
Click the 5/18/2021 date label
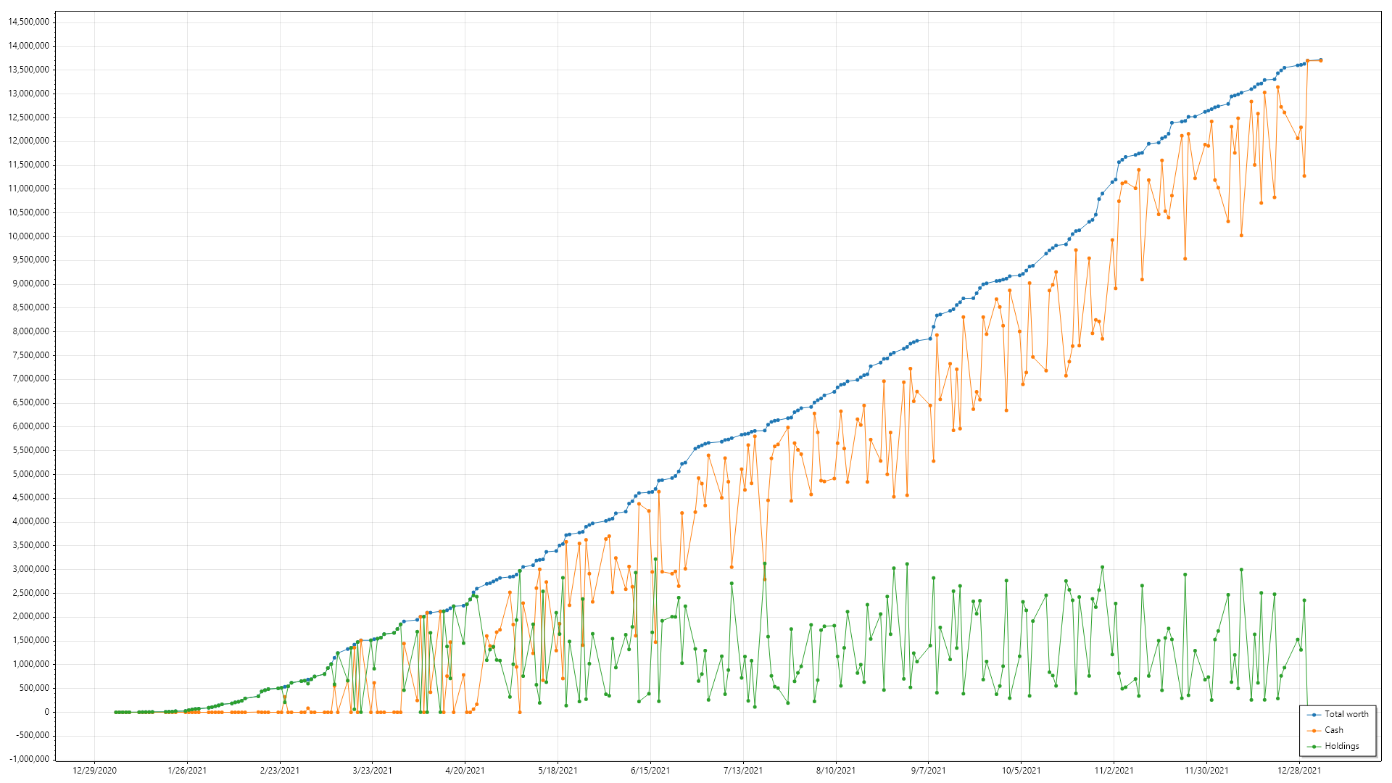tap(558, 771)
